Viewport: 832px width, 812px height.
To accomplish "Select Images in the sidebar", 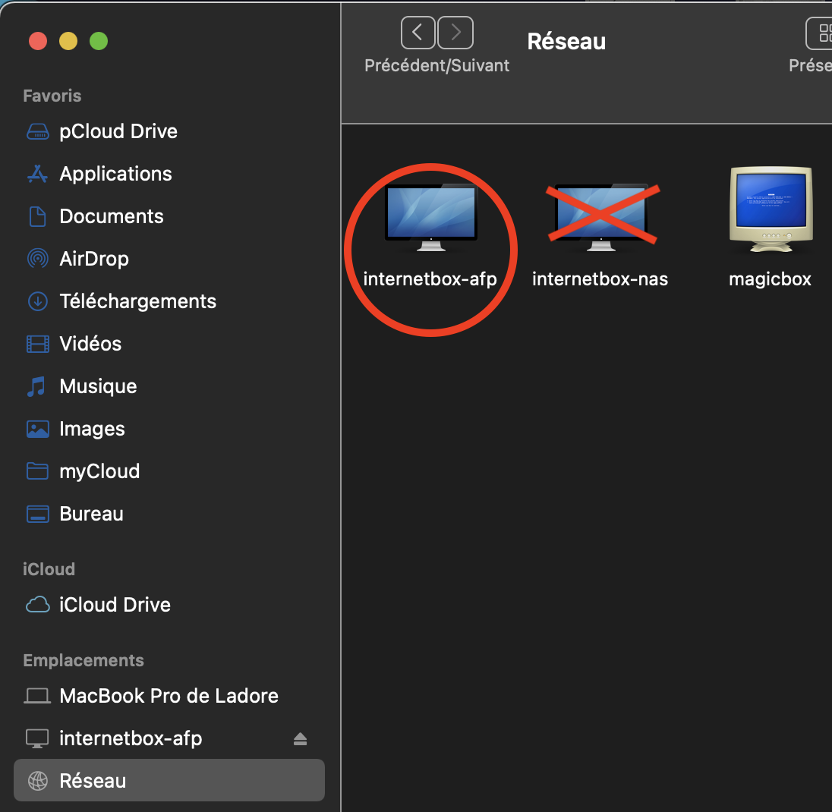I will [92, 429].
